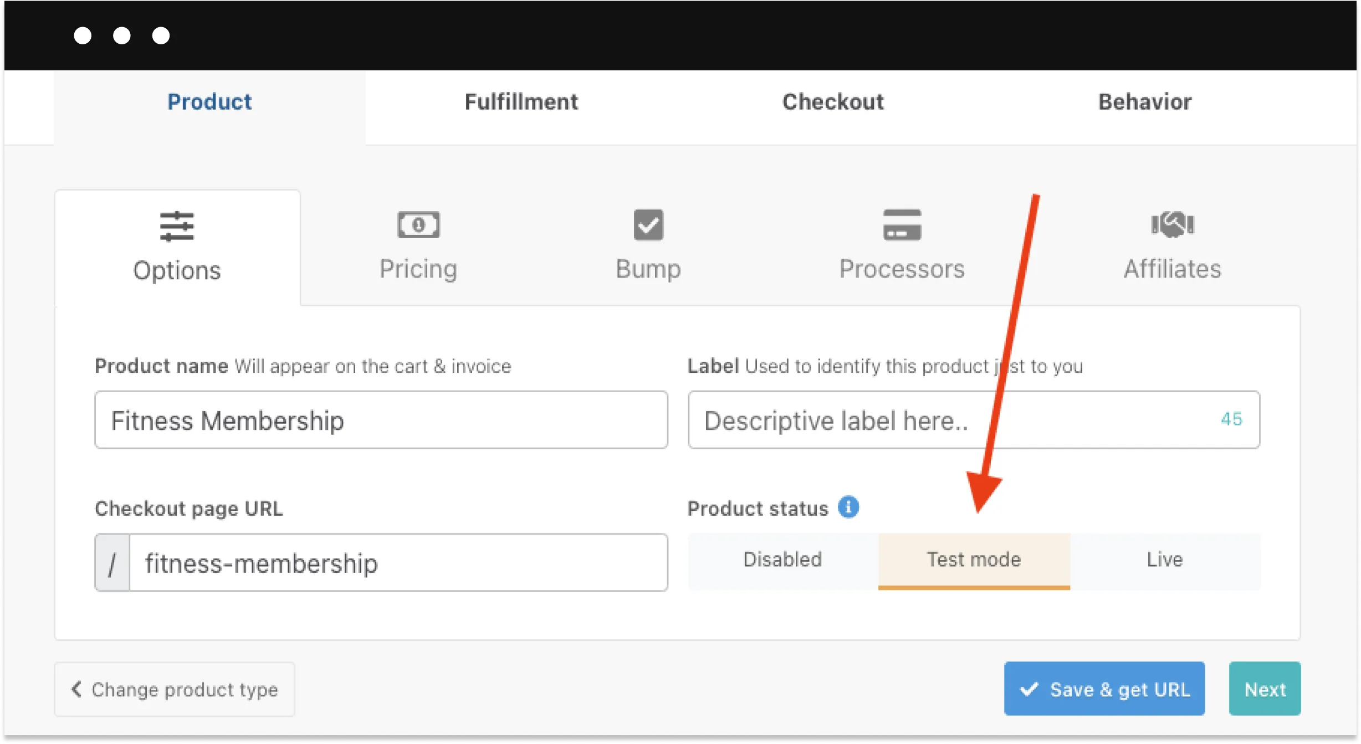Set product status to Live
This screenshot has width=1361, height=744.
point(1165,561)
